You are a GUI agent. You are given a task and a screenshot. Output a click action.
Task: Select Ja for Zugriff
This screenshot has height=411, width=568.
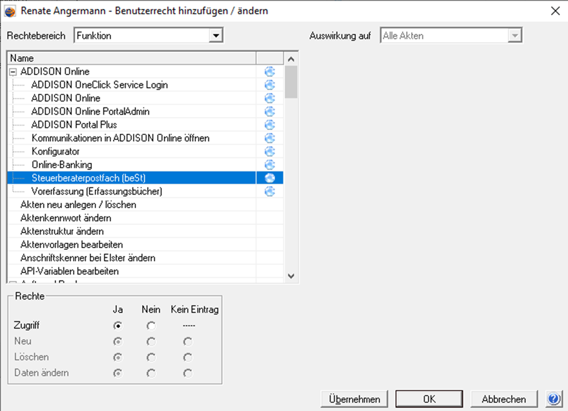(118, 326)
